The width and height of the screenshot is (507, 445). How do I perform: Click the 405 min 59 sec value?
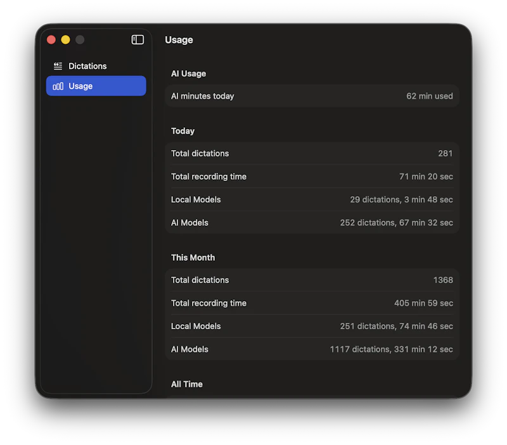423,303
